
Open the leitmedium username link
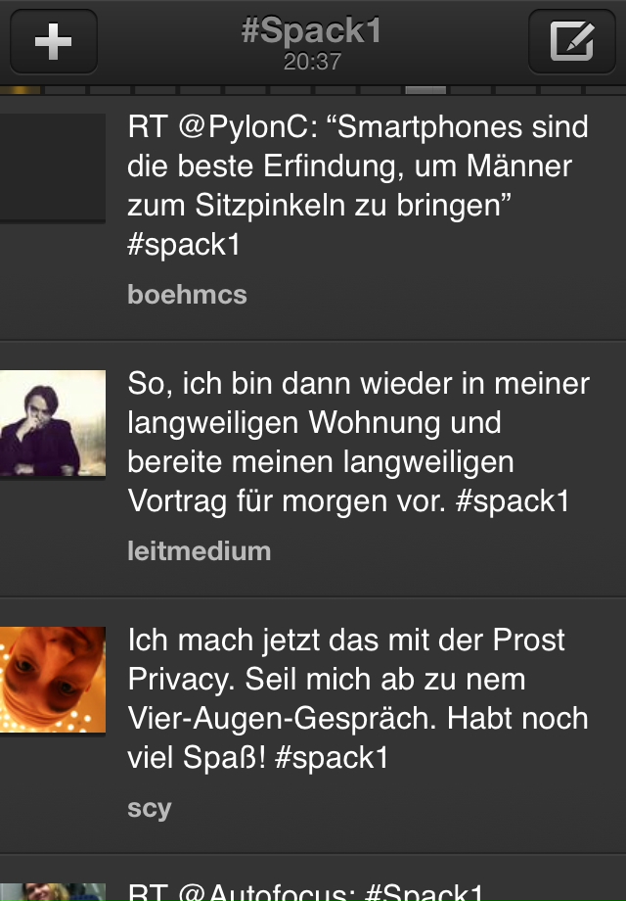[x=200, y=551]
